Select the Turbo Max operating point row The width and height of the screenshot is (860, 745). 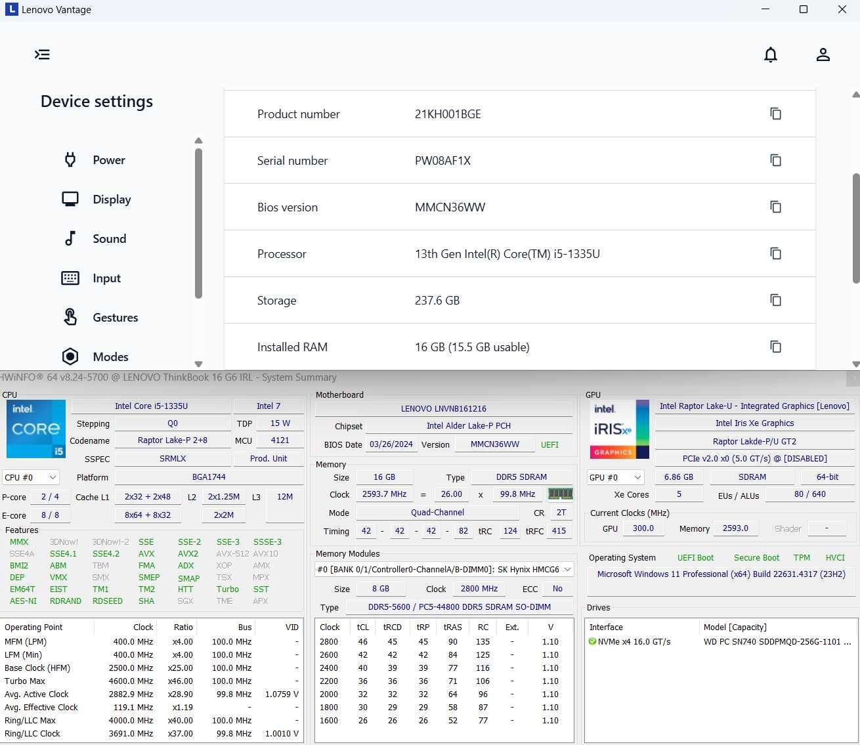pyautogui.click(x=152, y=681)
